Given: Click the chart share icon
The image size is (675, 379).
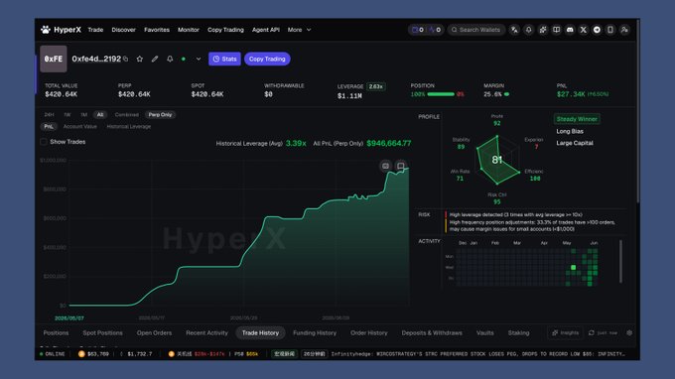Looking at the screenshot, I should [400, 166].
